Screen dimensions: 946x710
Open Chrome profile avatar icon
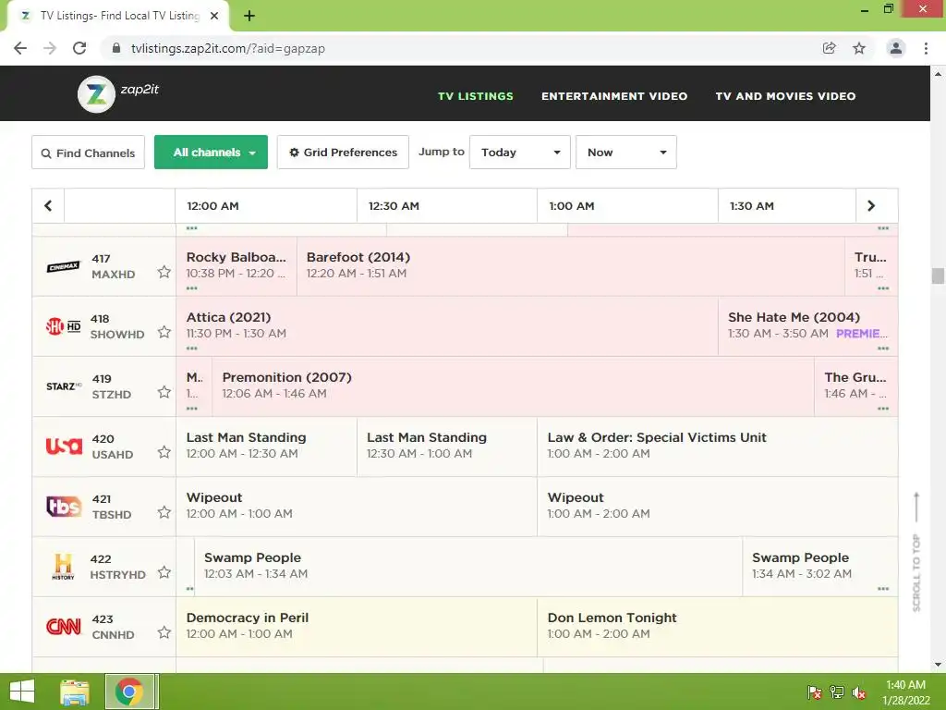click(896, 48)
